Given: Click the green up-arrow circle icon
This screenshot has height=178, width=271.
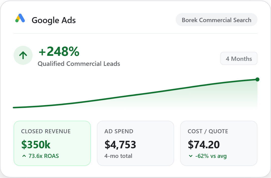Looking at the screenshot, I should [23, 55].
